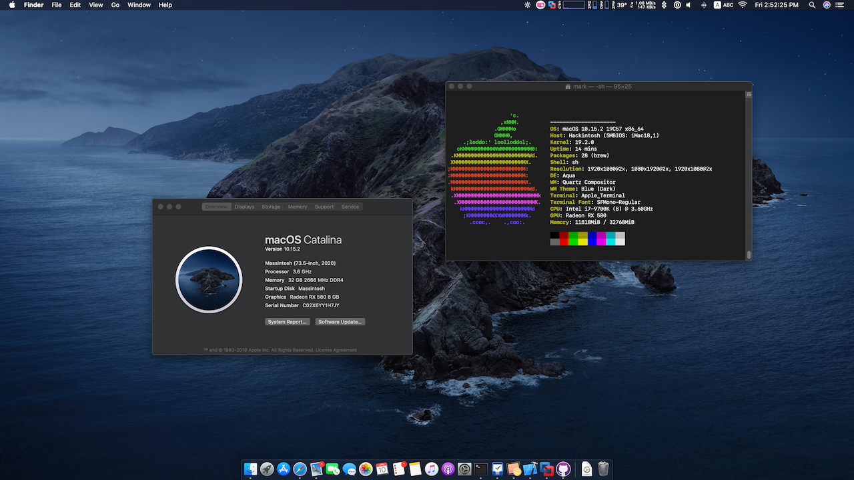Open GitHub Desktop purple icon in Dock
Viewport: 854px width, 480px height.
coord(563,469)
